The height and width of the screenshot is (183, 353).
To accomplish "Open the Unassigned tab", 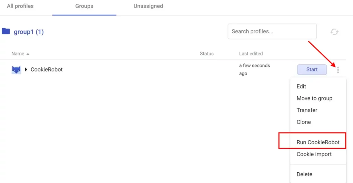I will pyautogui.click(x=148, y=6).
